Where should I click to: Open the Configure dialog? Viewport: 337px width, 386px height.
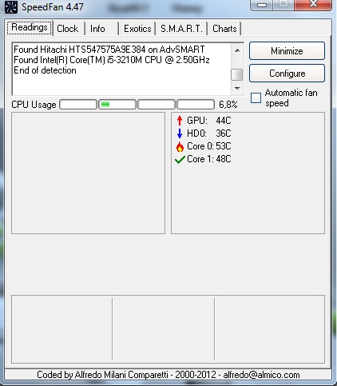pos(287,74)
